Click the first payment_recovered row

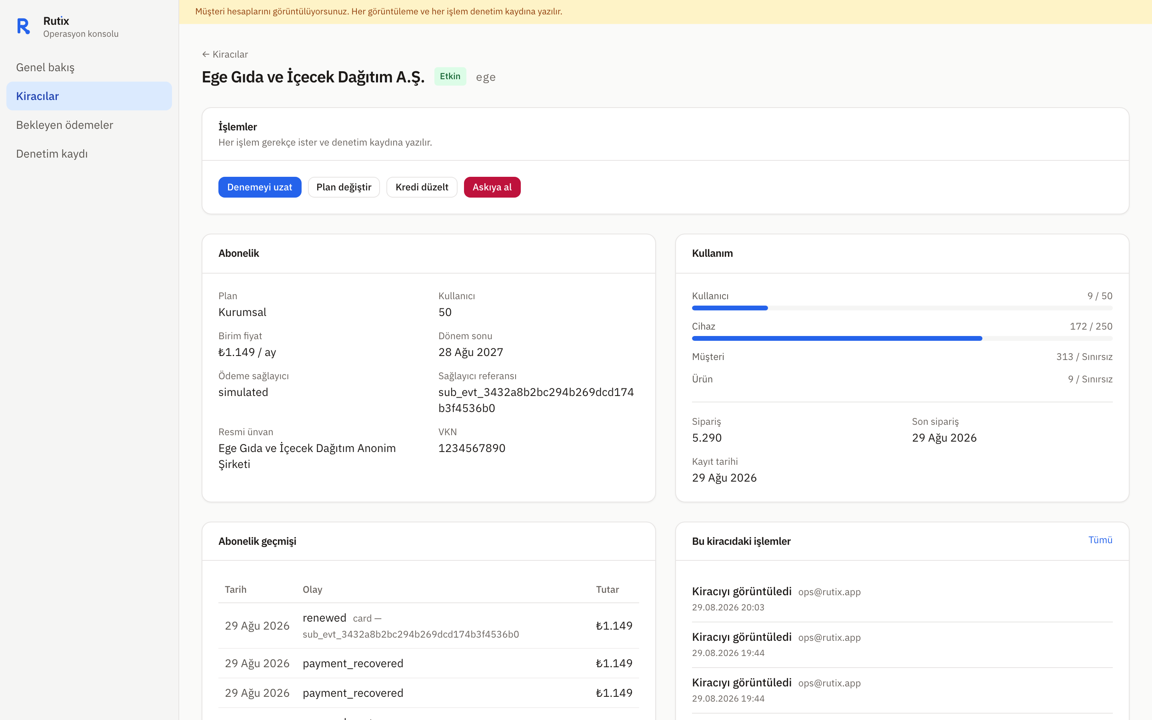[x=428, y=663]
